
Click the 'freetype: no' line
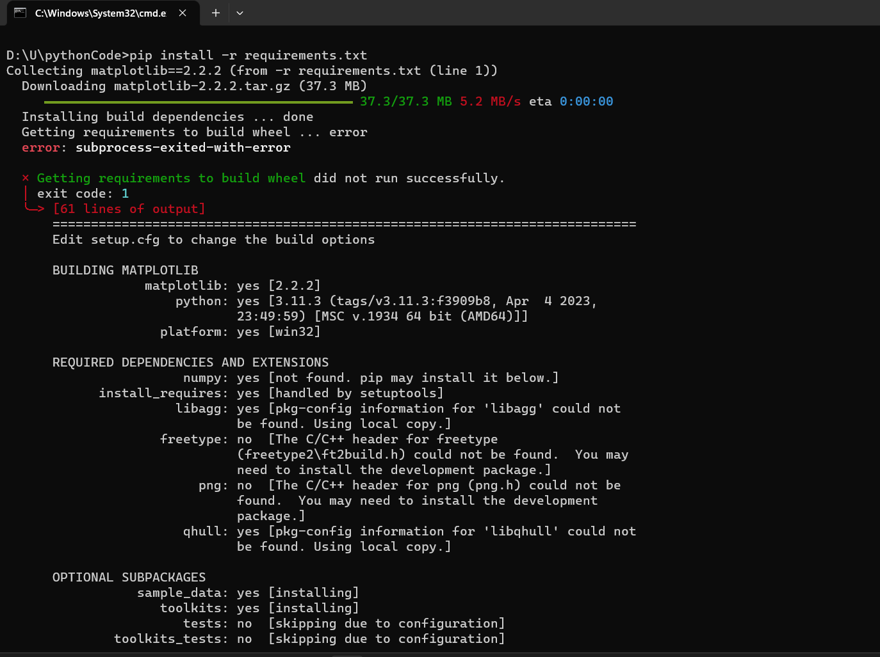coord(329,439)
